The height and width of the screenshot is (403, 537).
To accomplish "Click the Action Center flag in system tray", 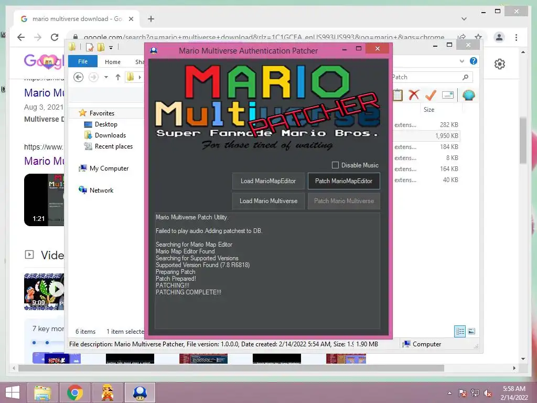I will point(462,393).
